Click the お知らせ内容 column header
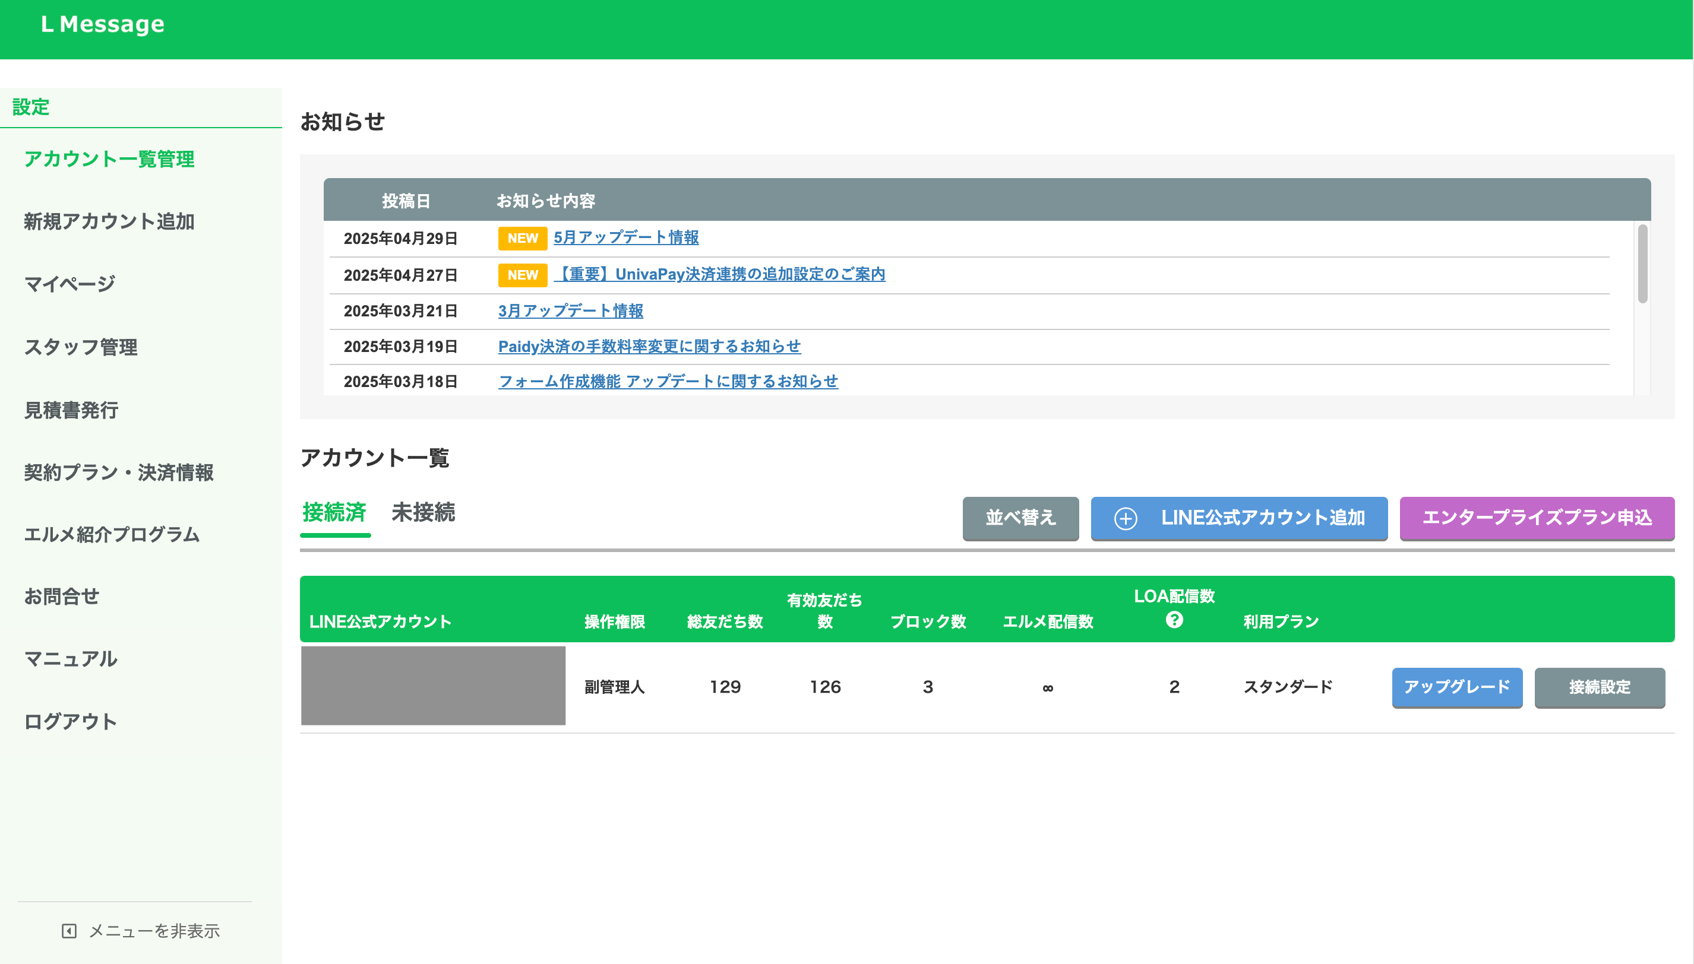 pyautogui.click(x=546, y=201)
